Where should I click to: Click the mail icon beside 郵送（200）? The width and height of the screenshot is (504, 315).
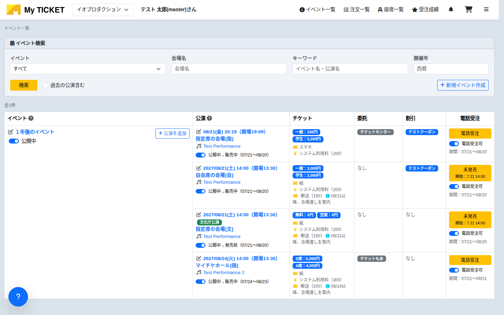295,286
